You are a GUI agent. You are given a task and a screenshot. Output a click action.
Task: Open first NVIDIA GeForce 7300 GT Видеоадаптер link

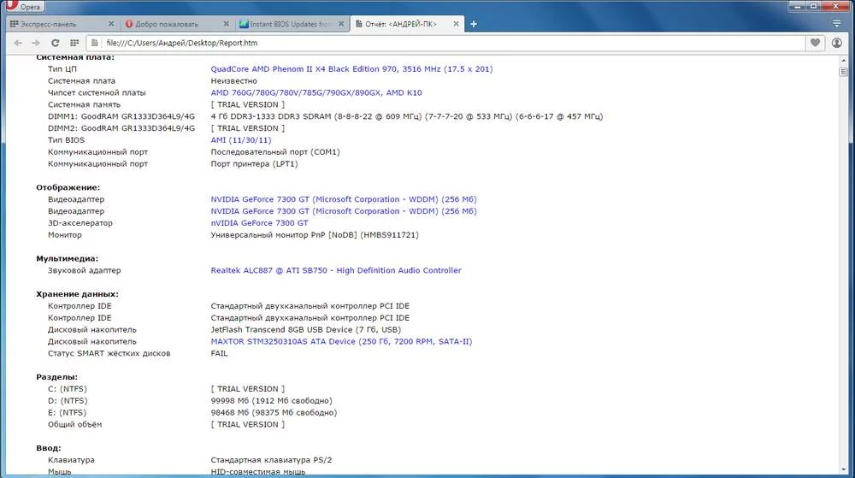pos(344,199)
